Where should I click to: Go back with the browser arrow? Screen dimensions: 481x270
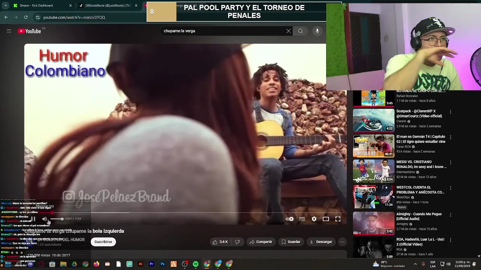[x=6, y=17]
